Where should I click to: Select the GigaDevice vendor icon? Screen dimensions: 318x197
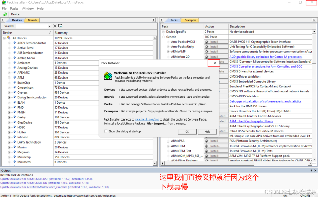coord(15,122)
